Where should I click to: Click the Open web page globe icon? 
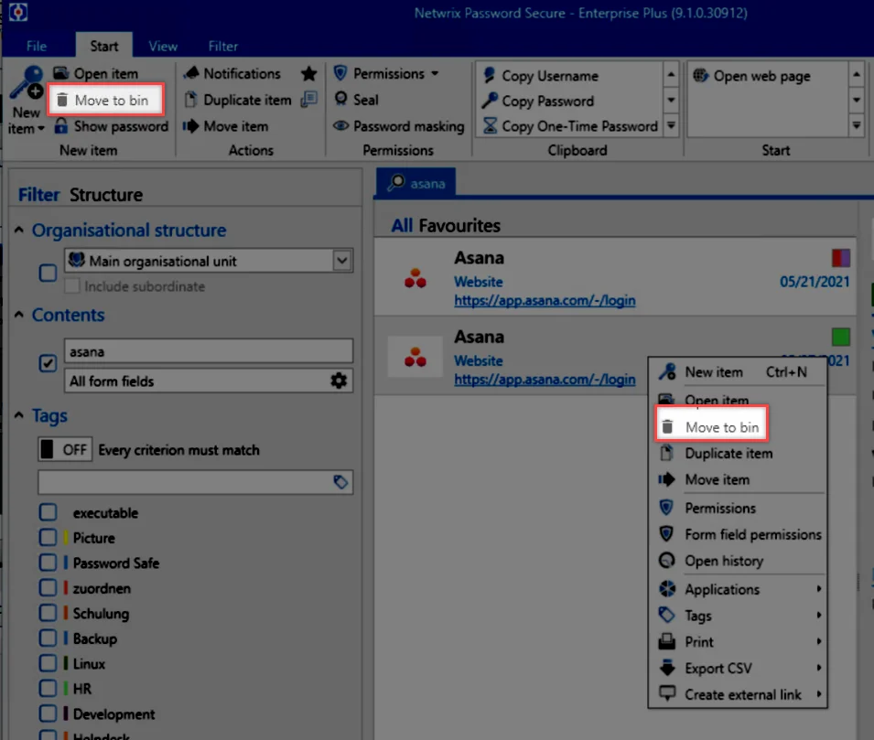[701, 75]
